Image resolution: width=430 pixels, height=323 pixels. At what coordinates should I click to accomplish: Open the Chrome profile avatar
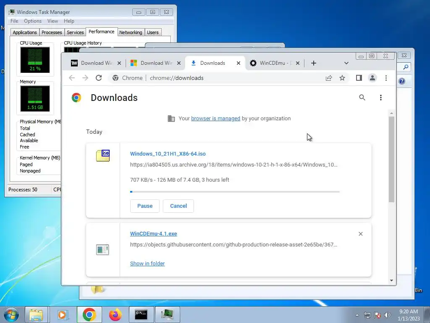tap(372, 78)
